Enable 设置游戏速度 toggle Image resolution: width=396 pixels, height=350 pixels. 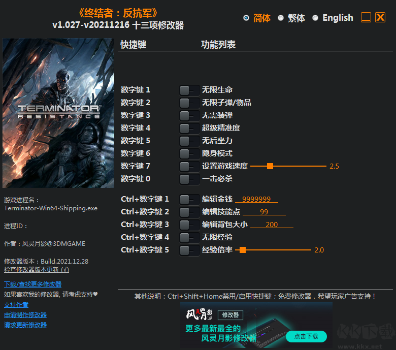click(189, 167)
